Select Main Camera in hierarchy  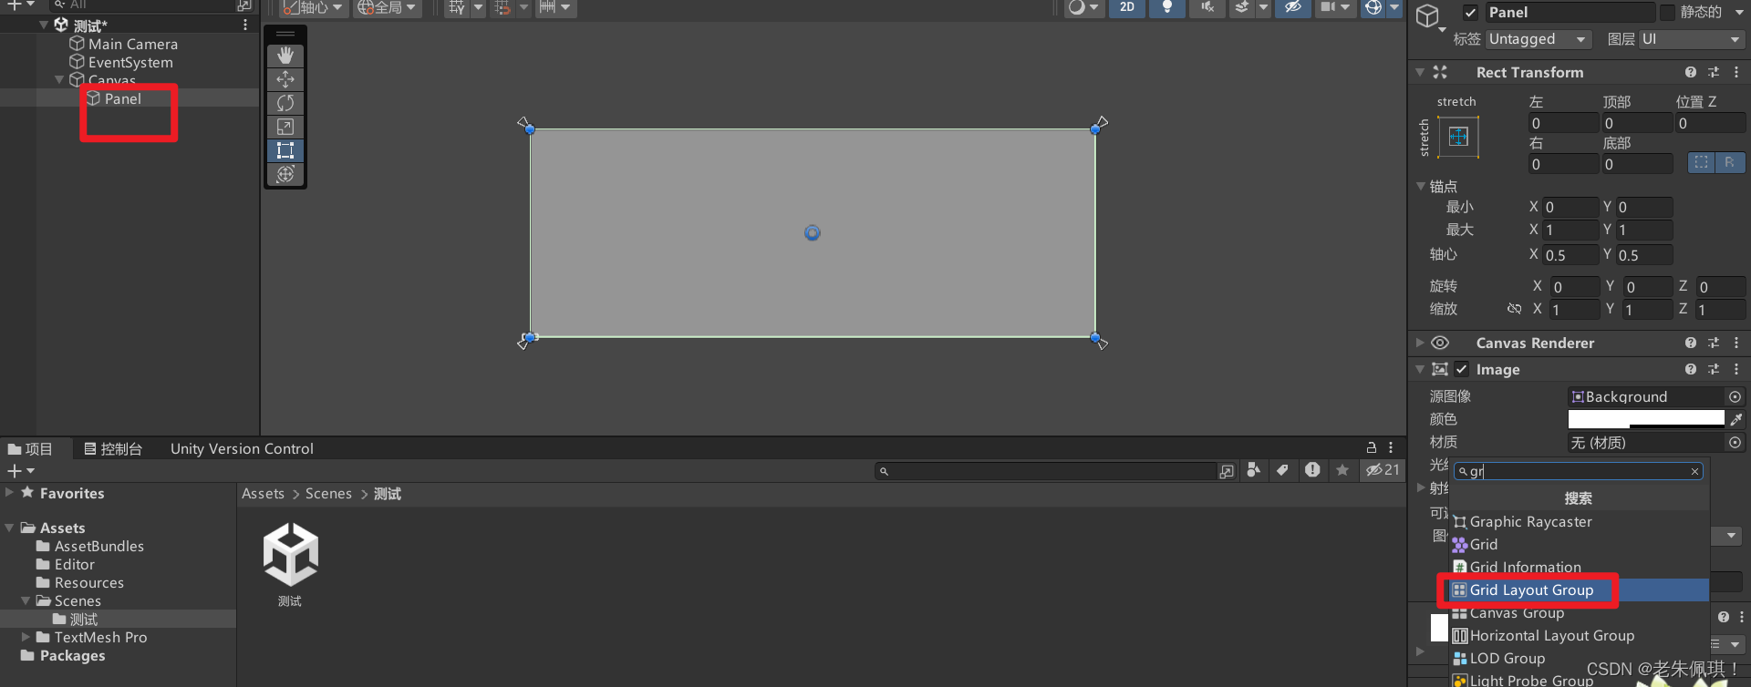point(132,44)
